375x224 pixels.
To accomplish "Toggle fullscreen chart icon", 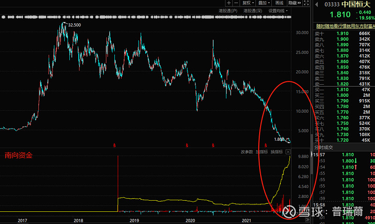I will [306, 3].
